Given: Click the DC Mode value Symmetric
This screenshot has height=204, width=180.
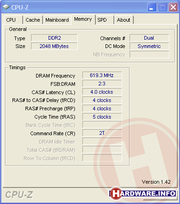Looking at the screenshot, I should pyautogui.click(x=149, y=46).
